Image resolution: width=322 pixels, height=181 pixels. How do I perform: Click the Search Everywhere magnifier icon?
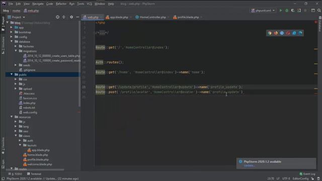pos(319,11)
